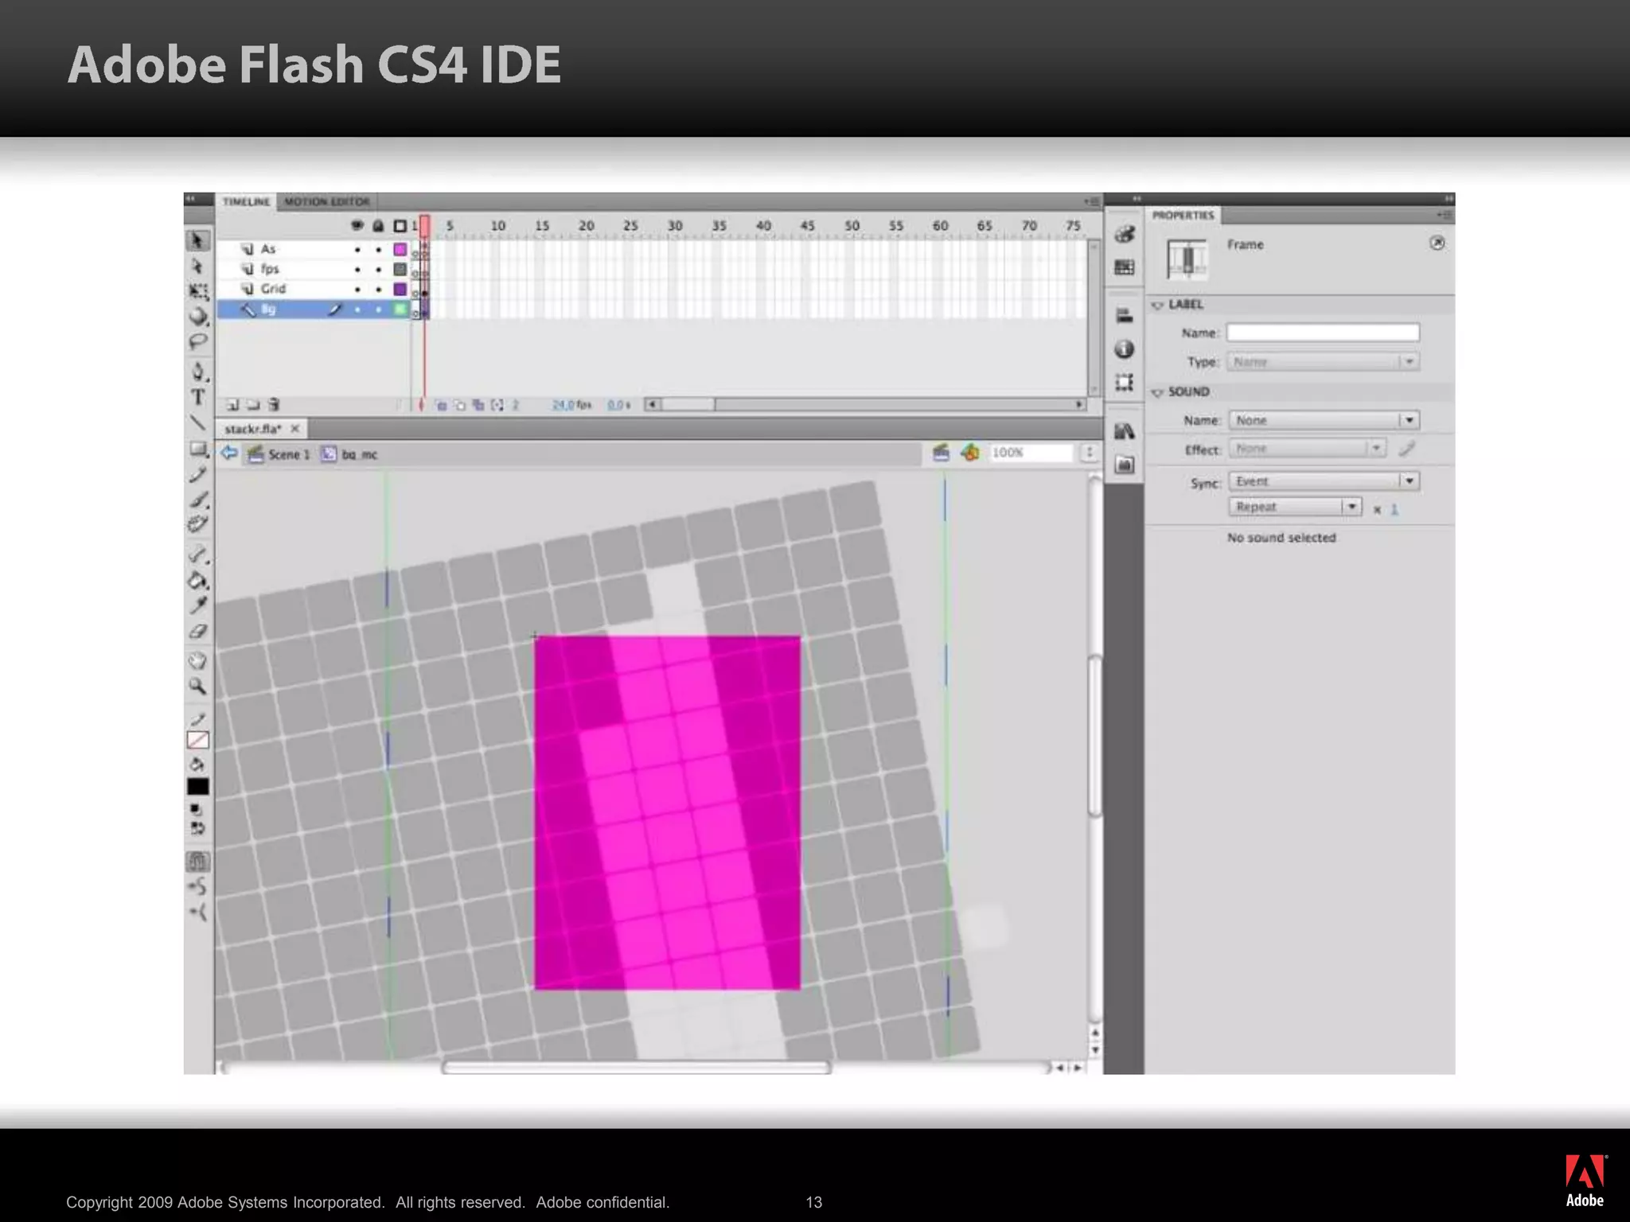Screen dimensions: 1630x1222
Task: Select the Pen tool
Action: pos(198,371)
